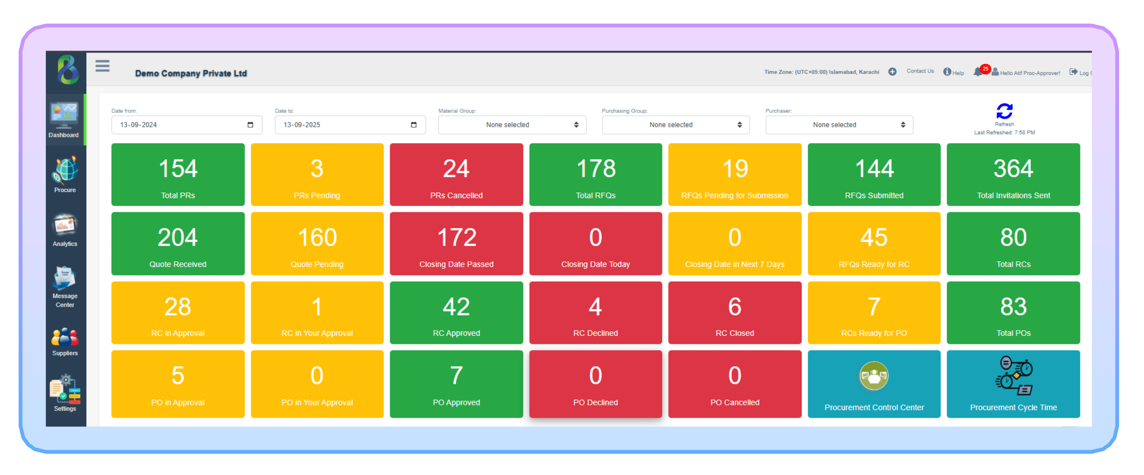Screen dimensions: 1144x475
Task: Open the Date to calendar picker icon
Action: coord(414,125)
